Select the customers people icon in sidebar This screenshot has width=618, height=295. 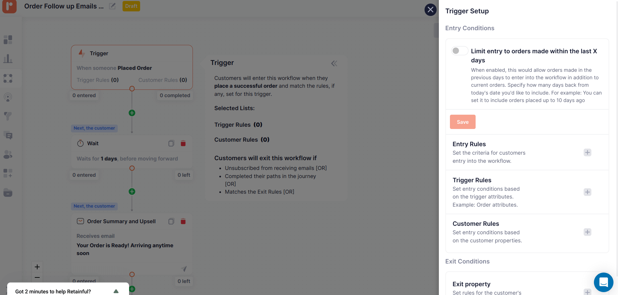tap(7, 155)
